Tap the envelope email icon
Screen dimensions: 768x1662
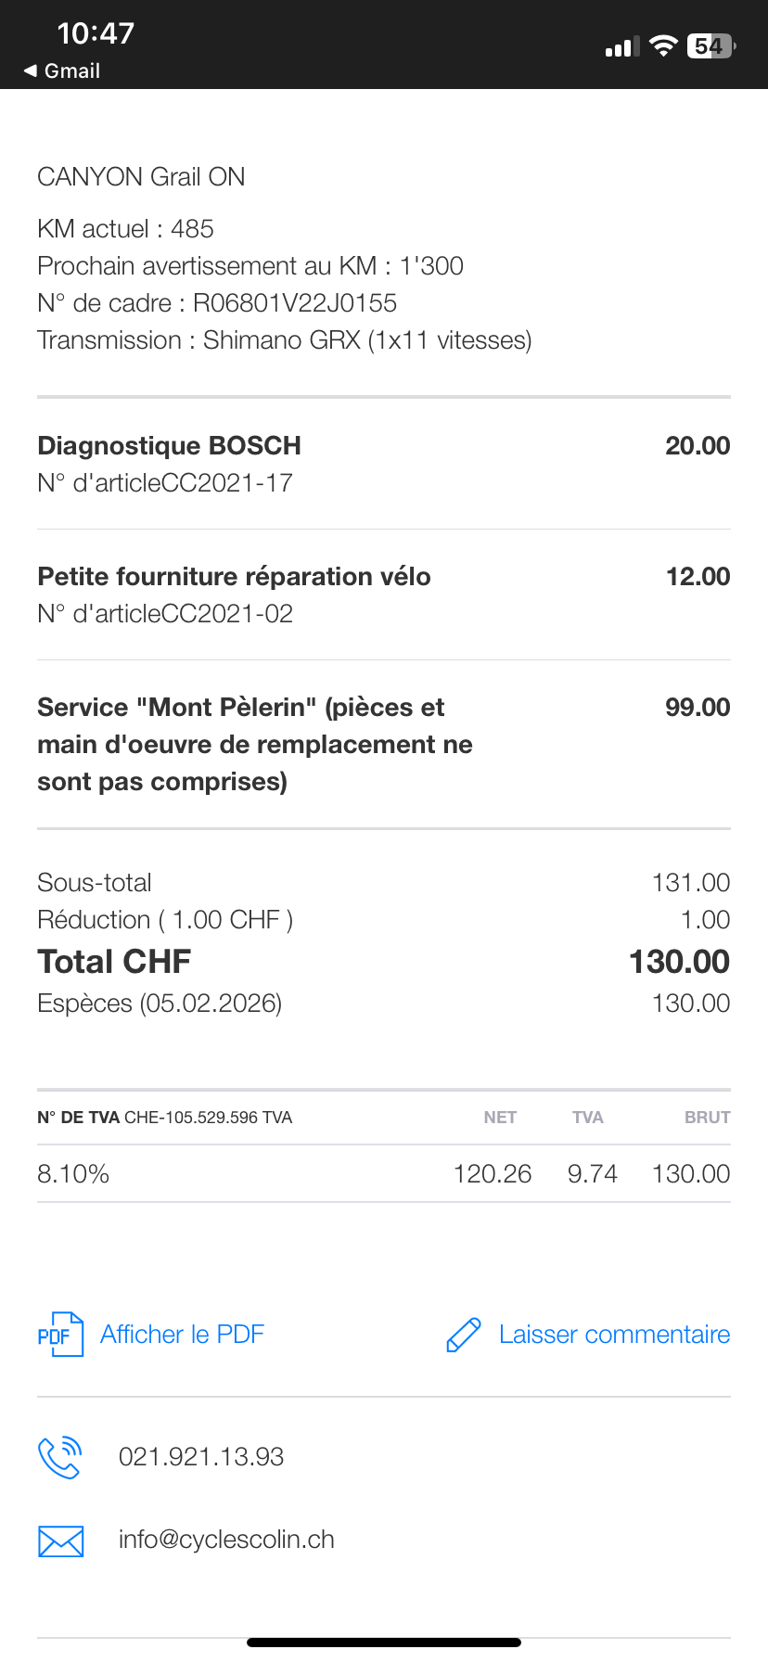coord(60,1541)
